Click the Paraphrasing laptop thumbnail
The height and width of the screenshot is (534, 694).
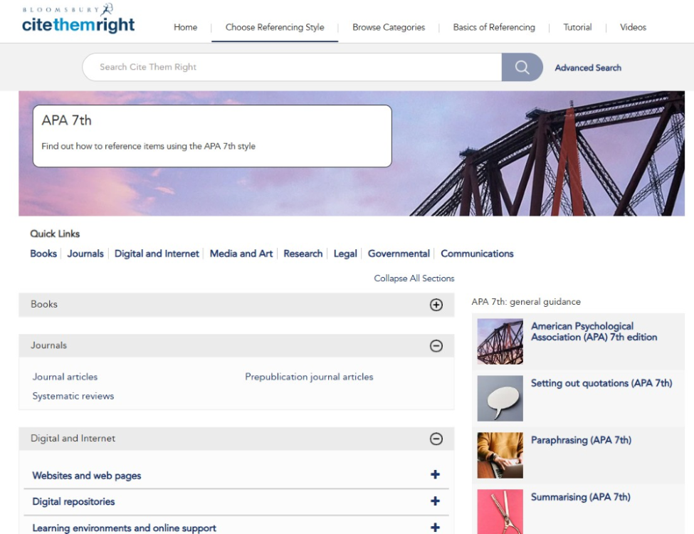(500, 455)
